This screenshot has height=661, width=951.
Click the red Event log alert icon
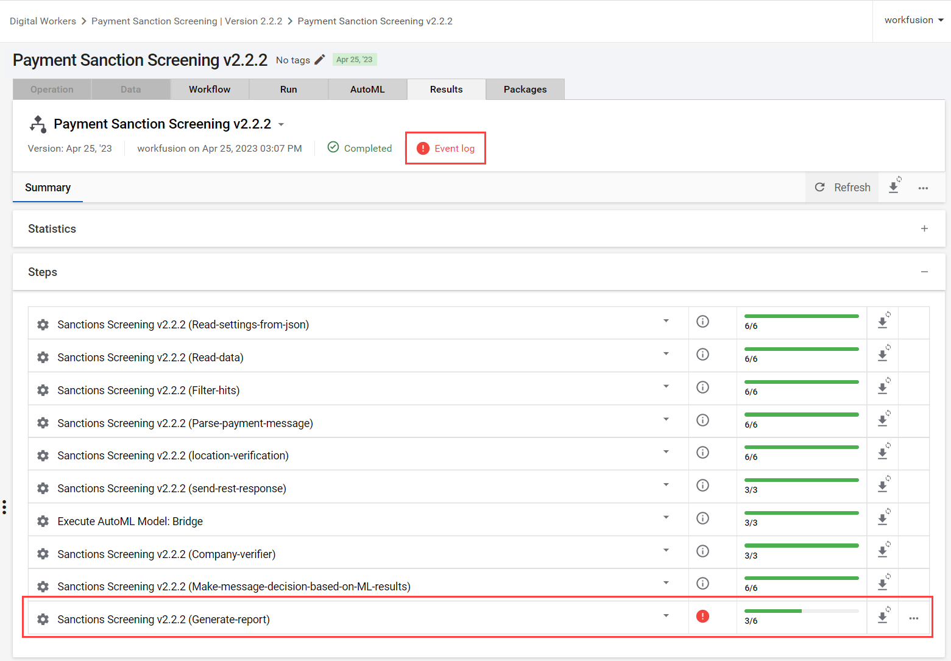tap(423, 149)
